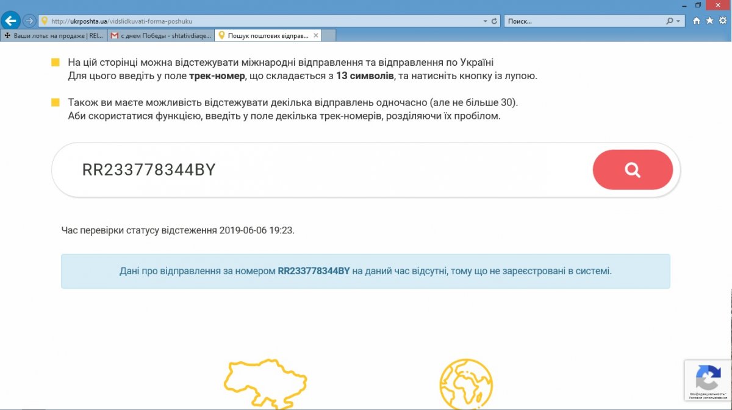Go to browser Home via house icon

click(x=697, y=21)
